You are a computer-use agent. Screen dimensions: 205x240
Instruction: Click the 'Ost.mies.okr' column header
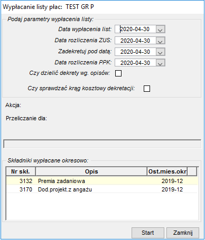tap(167, 171)
